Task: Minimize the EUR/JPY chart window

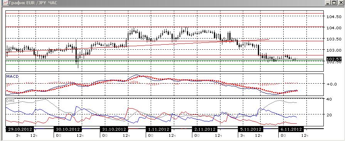Action: coord(327,2)
